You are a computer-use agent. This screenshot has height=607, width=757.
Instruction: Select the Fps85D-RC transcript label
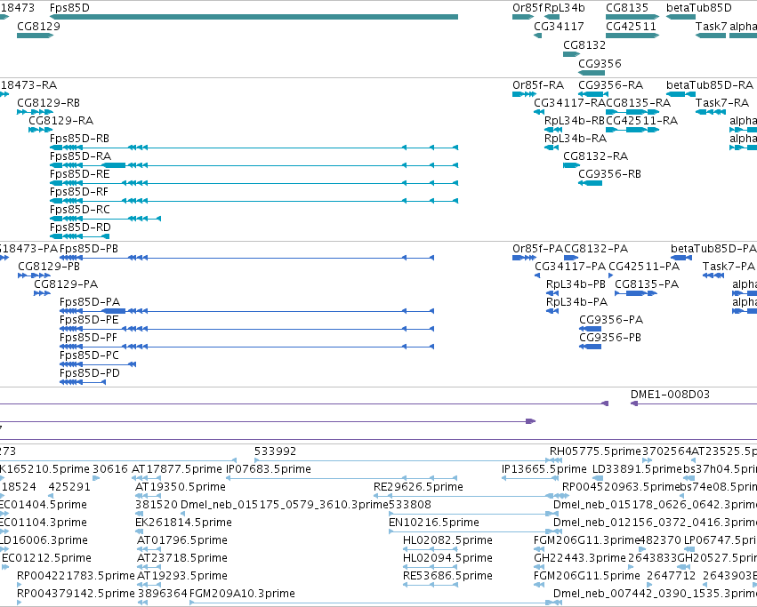(80, 210)
